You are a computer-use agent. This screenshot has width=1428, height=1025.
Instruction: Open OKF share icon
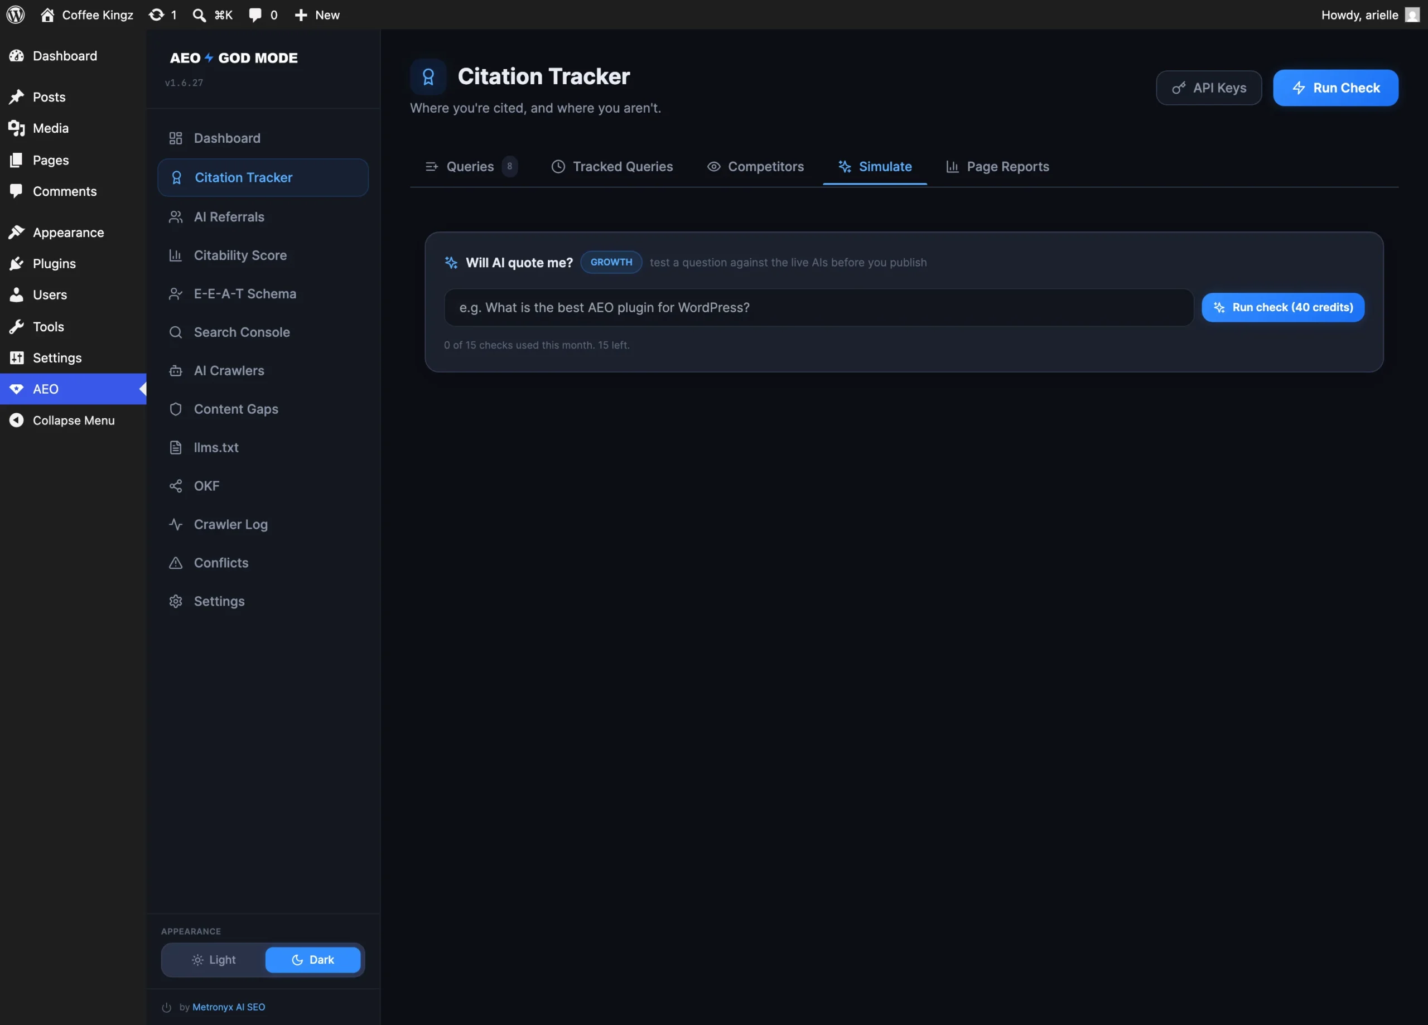click(176, 485)
